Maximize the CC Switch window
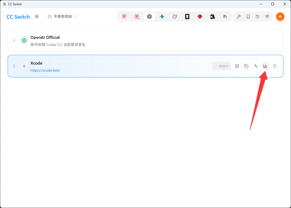The height and width of the screenshot is (208, 291). click(x=273, y=4)
